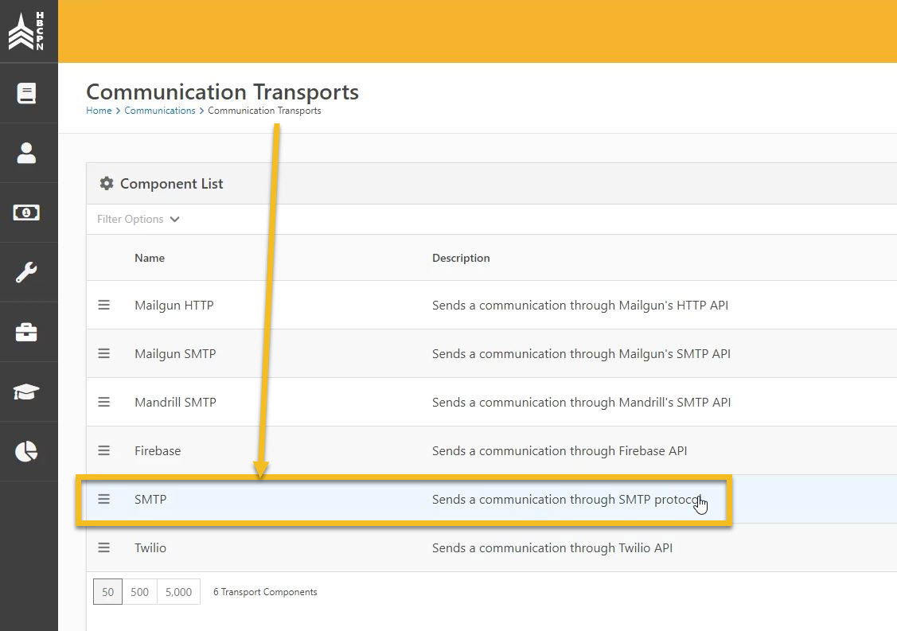Open the Mailgun HTTP transport
This screenshot has width=897, height=631.
(x=174, y=306)
